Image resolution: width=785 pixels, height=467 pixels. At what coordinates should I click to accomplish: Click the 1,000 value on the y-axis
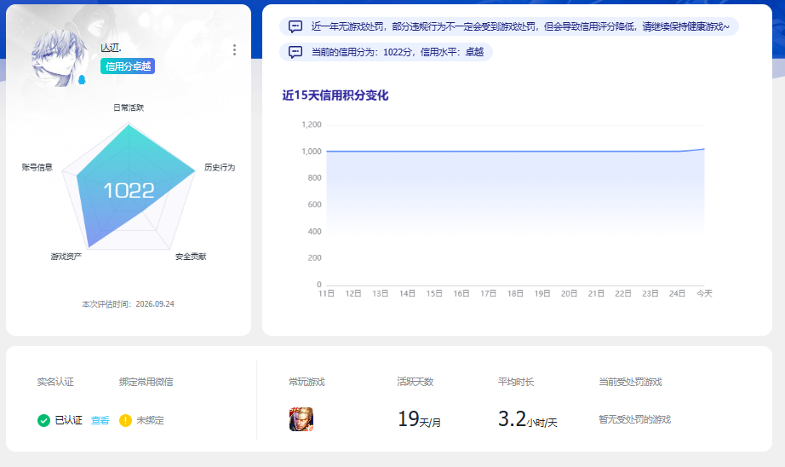[x=312, y=152]
